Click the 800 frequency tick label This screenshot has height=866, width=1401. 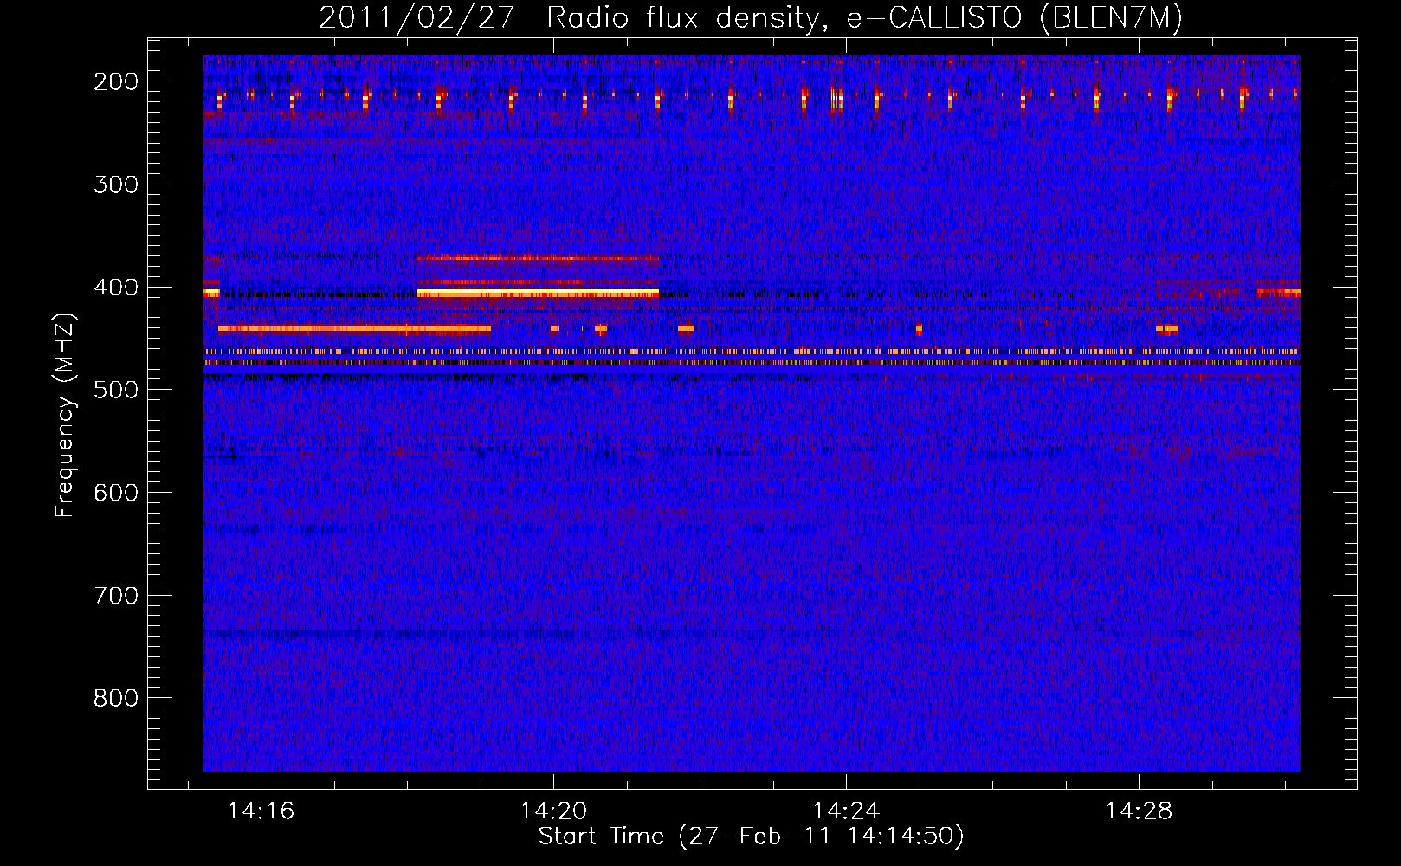115,698
